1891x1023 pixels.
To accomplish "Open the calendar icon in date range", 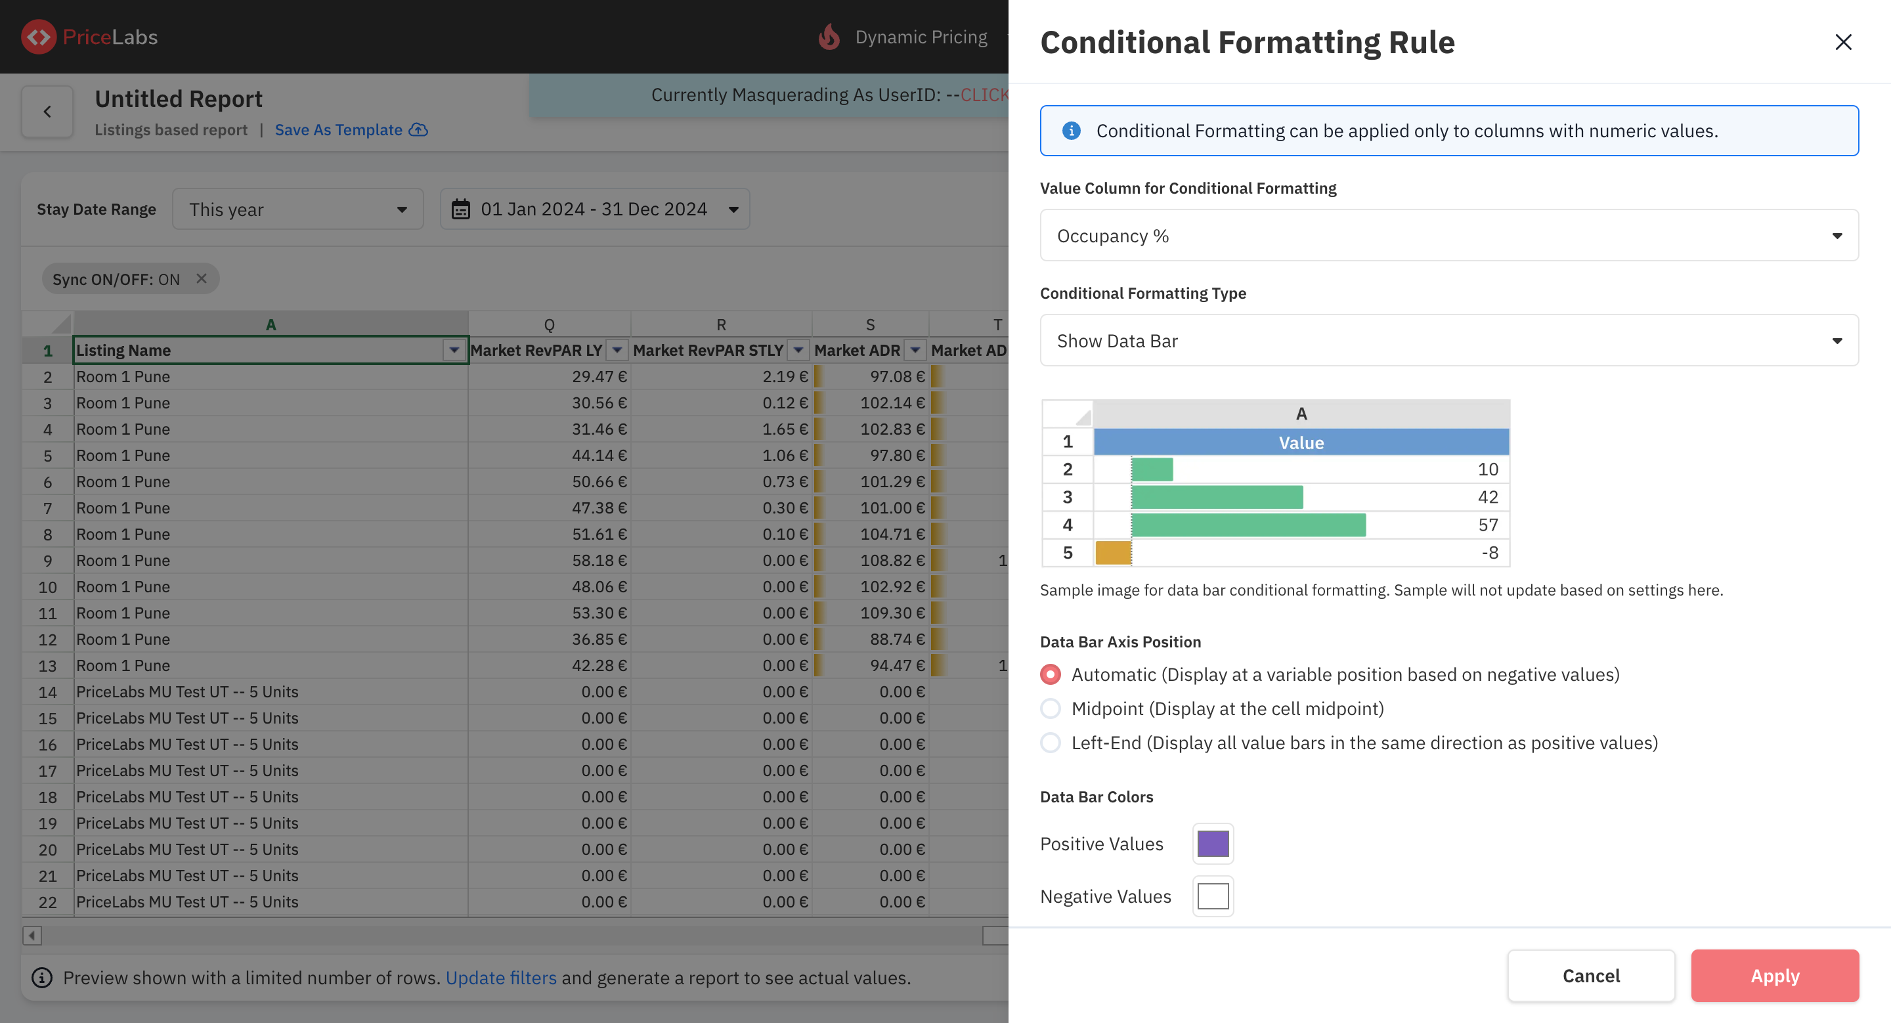I will pos(460,209).
